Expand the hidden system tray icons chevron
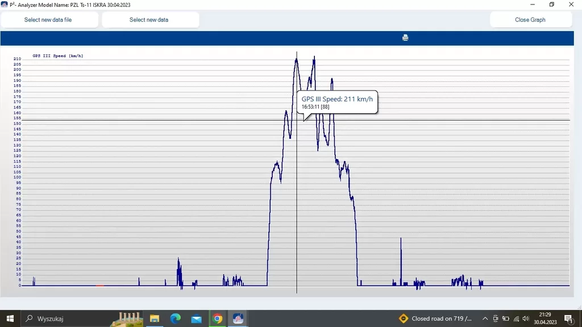This screenshot has height=327, width=582. point(485,318)
